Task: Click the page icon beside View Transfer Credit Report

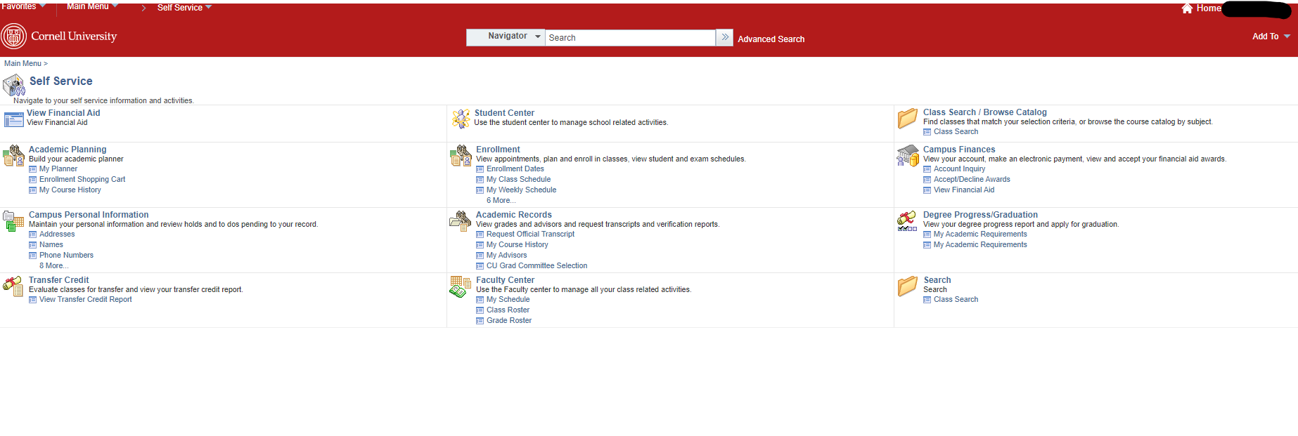Action: click(32, 300)
